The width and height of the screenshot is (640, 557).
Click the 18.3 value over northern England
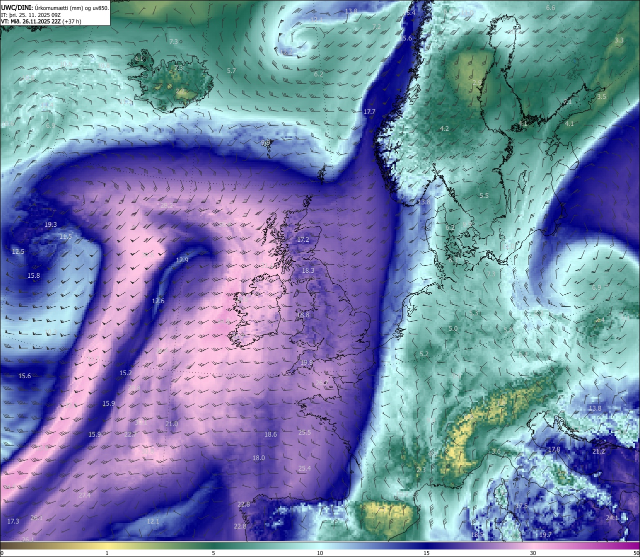tap(308, 271)
